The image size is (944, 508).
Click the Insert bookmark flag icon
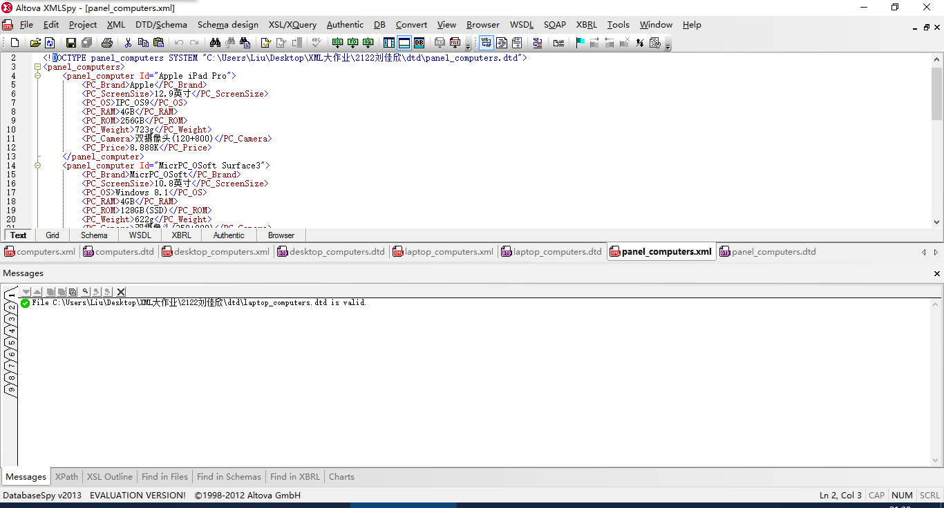580,43
